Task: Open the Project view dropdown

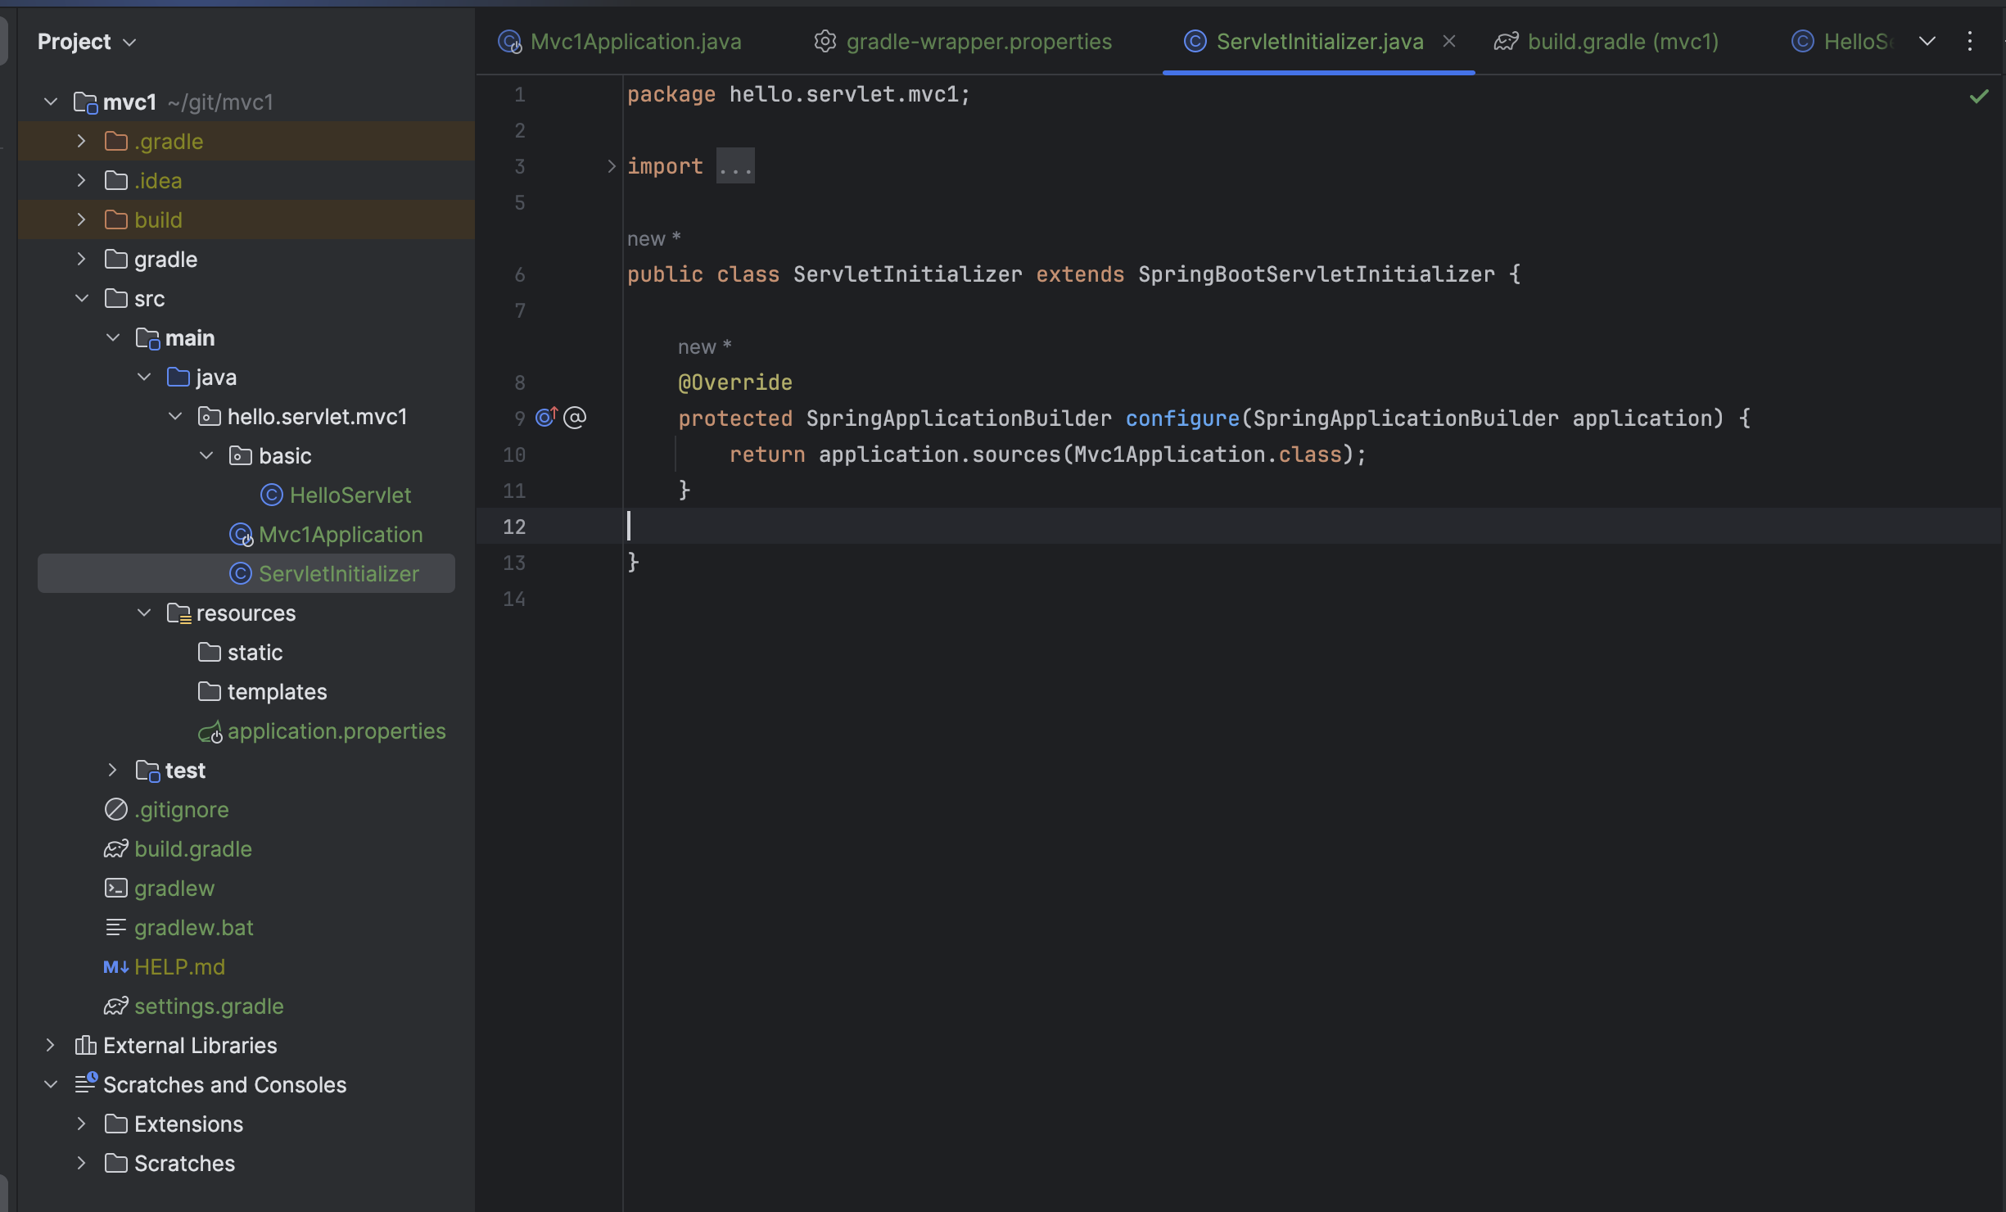Action: (x=129, y=42)
